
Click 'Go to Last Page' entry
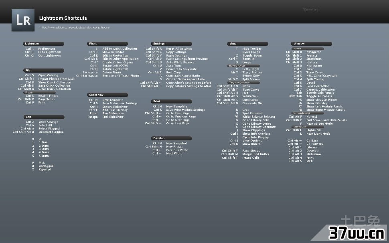click(178, 123)
